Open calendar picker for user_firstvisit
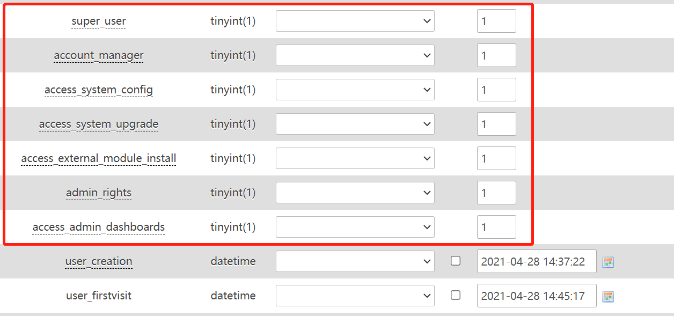The image size is (674, 316). click(607, 297)
